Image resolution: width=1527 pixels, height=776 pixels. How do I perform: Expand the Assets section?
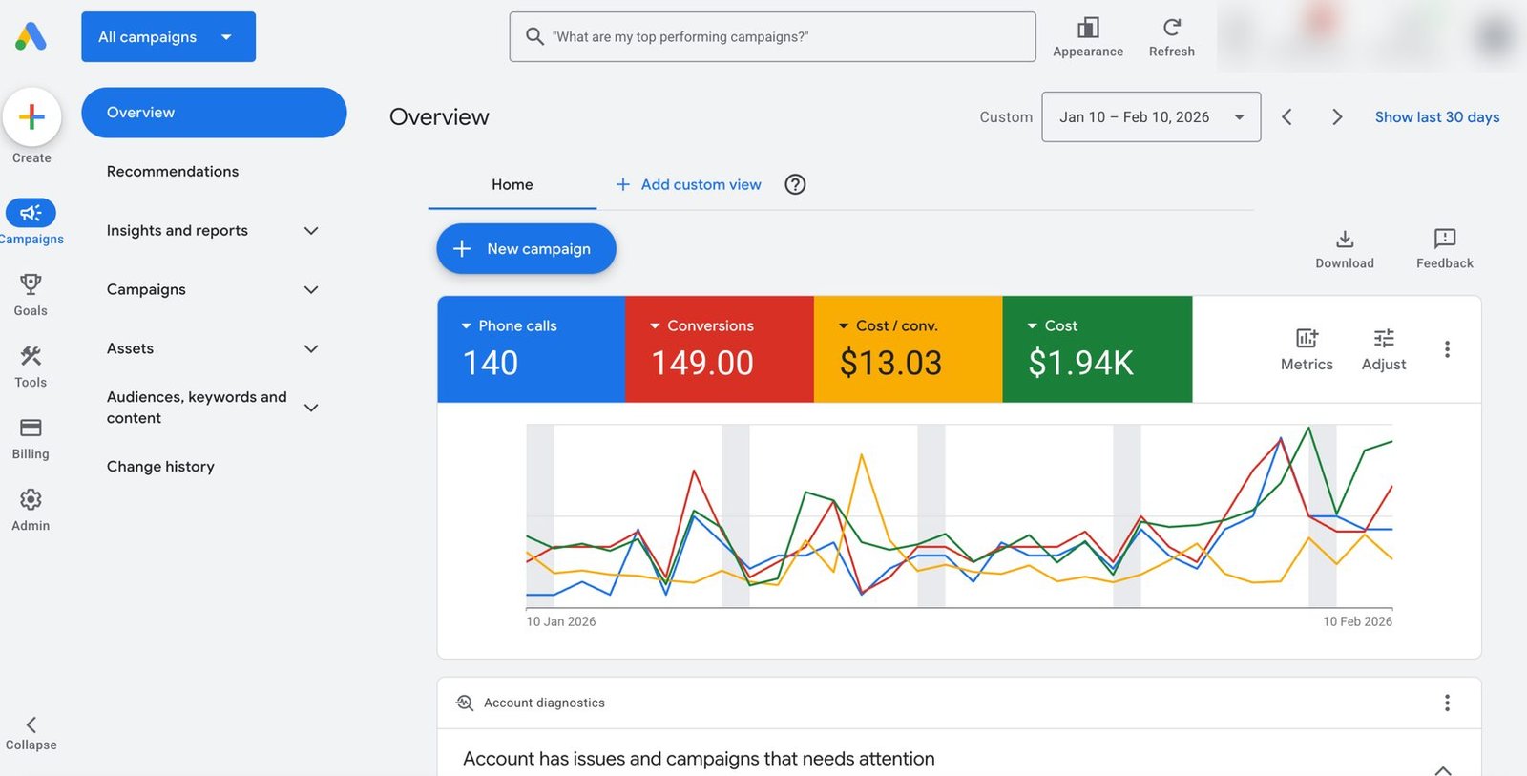tap(311, 349)
